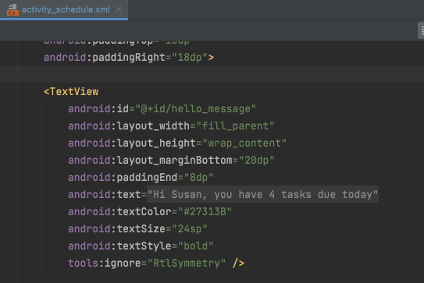Click the tools:ignore "RtlSymmetry" value
The height and width of the screenshot is (283, 424).
pos(187,263)
